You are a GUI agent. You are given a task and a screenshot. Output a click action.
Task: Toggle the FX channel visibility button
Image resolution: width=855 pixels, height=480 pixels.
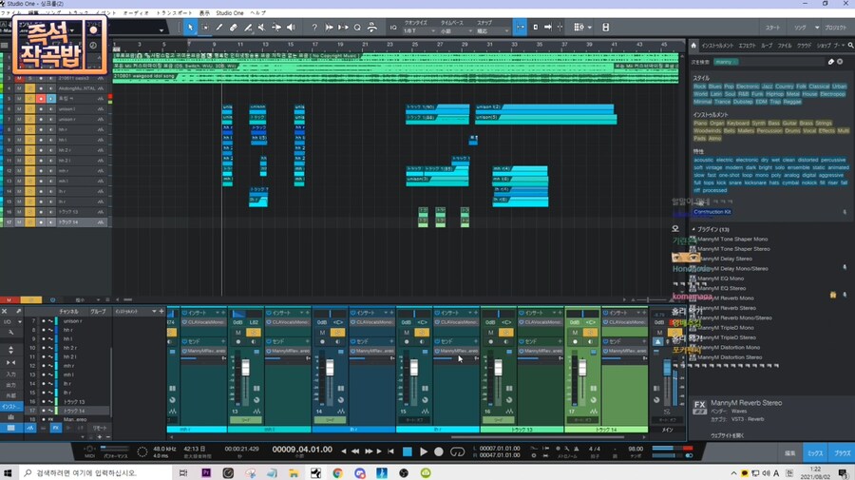click(x=56, y=428)
